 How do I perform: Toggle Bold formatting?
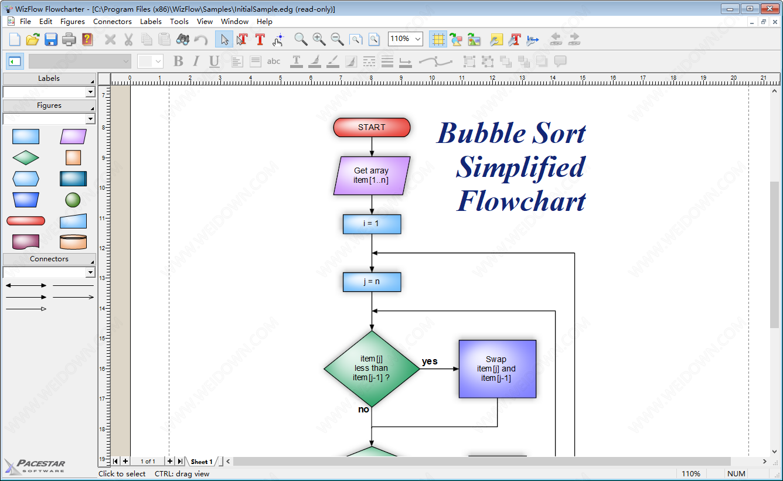(178, 61)
